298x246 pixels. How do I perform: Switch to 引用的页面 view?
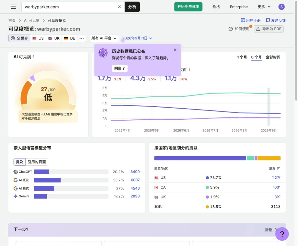click(x=37, y=162)
